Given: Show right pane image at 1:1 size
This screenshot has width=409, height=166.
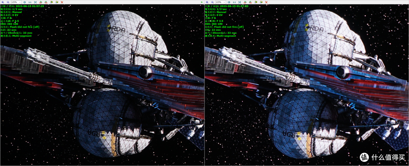Looking at the screenshot, I should (x=234, y=2).
